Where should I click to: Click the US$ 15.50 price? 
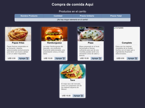tap(84, 58)
